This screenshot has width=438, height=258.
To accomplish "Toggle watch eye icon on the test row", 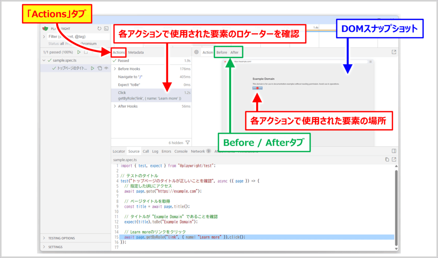I will point(106,68).
